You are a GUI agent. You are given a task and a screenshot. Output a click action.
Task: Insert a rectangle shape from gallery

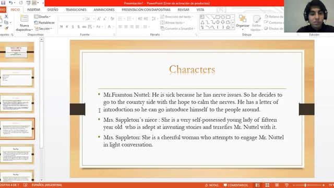coord(218,17)
